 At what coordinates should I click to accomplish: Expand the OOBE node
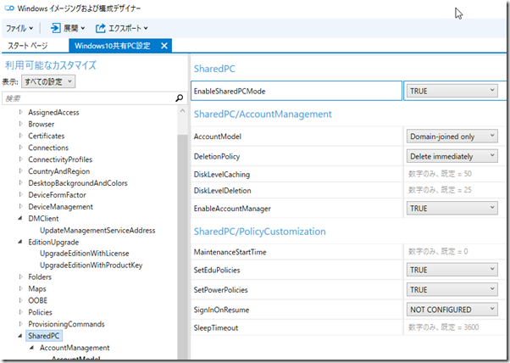tap(21, 300)
